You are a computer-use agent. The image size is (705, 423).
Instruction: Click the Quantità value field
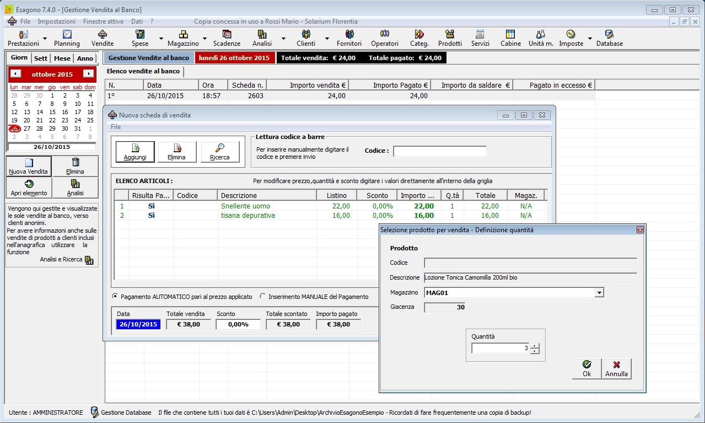501,349
